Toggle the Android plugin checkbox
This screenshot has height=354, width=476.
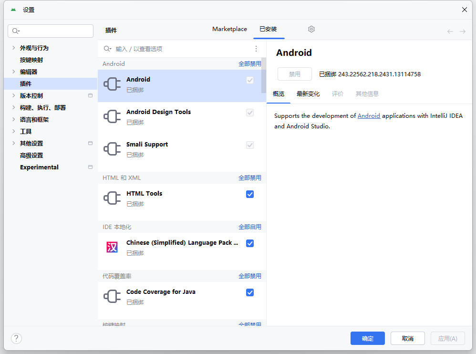(x=250, y=80)
